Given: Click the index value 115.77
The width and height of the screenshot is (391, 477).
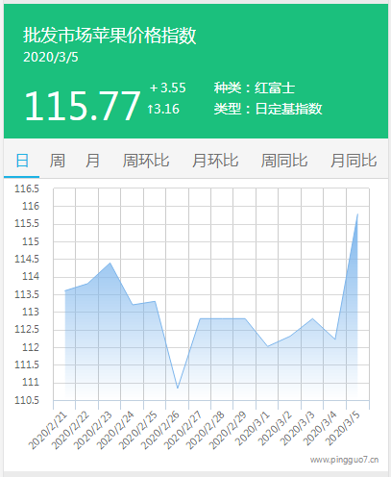Looking at the screenshot, I should tap(83, 106).
